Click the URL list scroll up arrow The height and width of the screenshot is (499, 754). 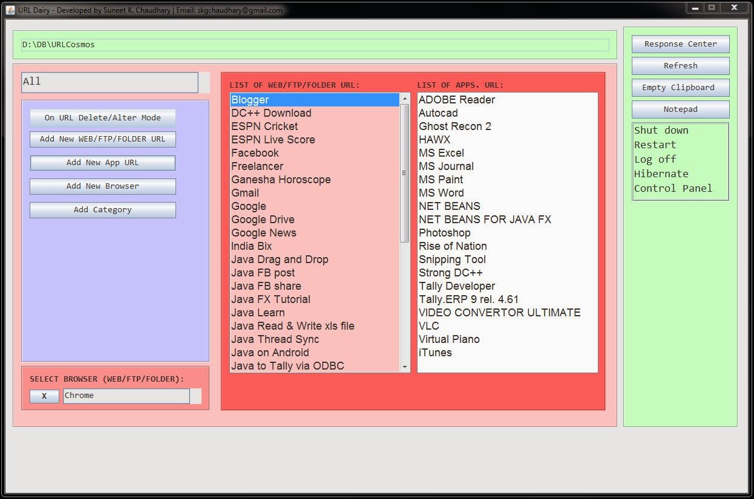(405, 98)
